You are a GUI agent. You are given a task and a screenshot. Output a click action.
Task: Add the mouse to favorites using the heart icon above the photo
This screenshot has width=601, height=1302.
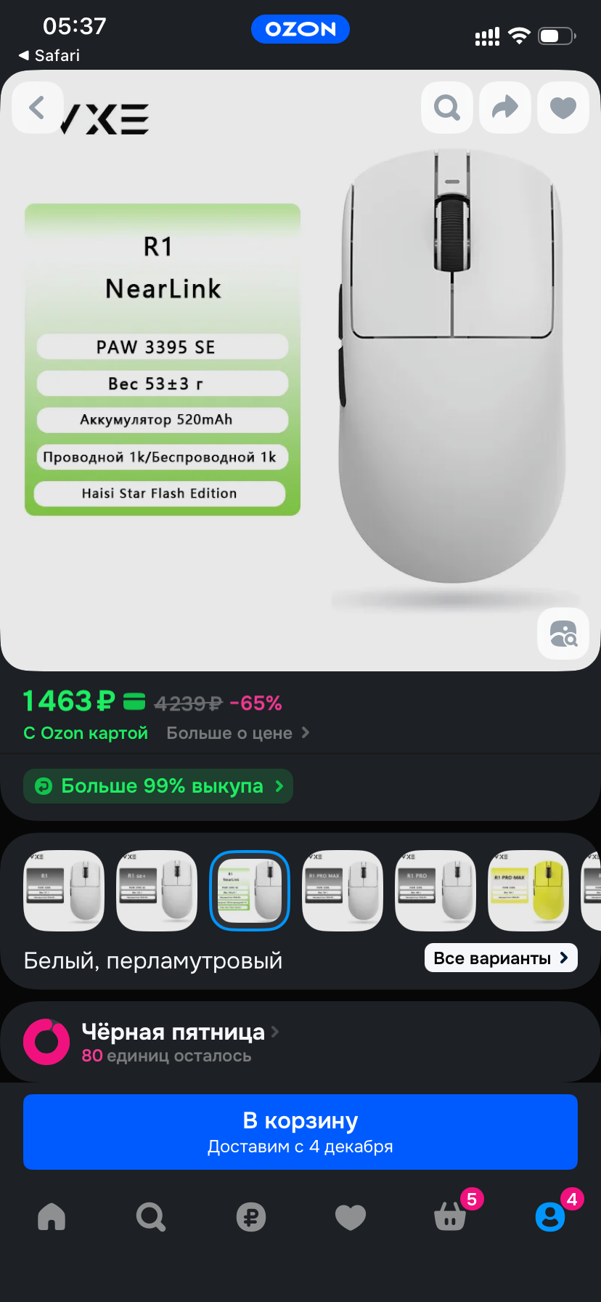tap(563, 108)
